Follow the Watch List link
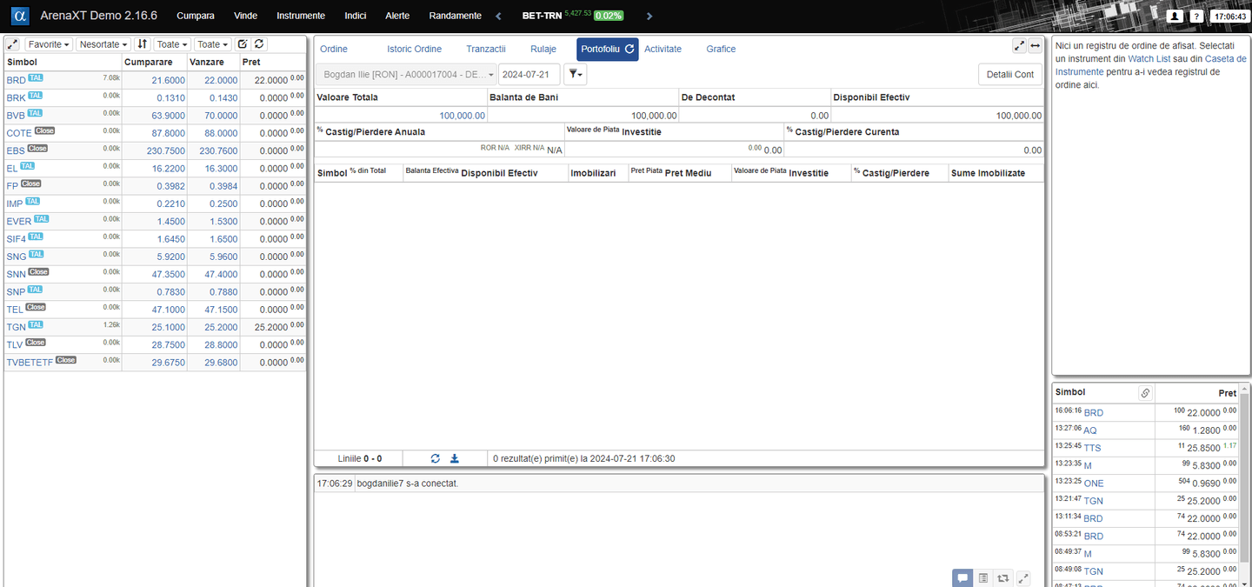The height and width of the screenshot is (587, 1252). [1149, 58]
